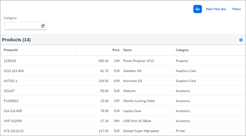Open Category column header menu
Viewport: 246px width, 136px height.
210,50
